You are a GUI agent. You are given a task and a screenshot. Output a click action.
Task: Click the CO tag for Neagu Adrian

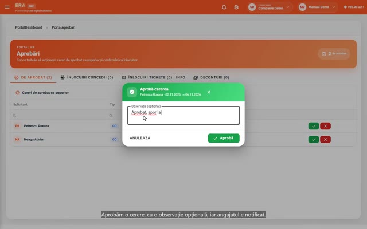click(115, 139)
